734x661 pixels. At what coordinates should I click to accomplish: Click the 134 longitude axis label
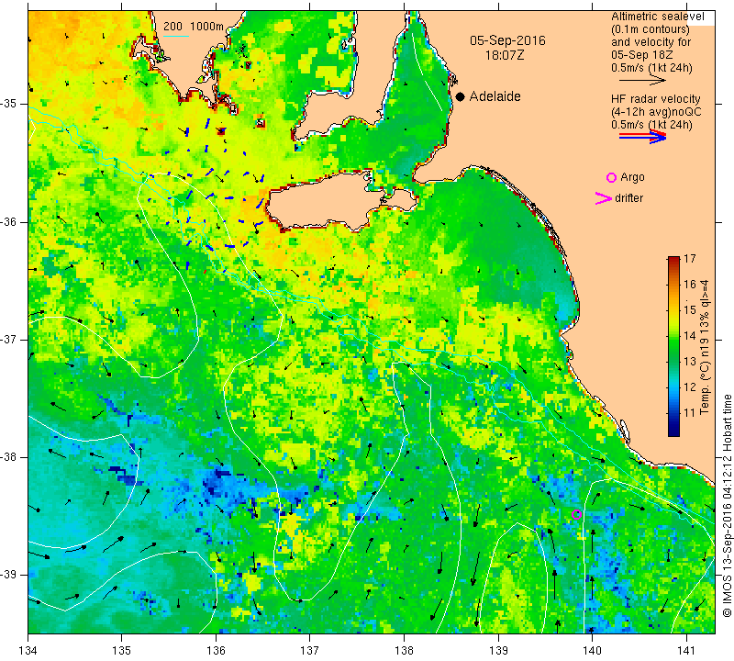28,651
